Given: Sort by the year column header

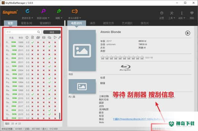Looking at the screenshot, I should pyautogui.click(x=21, y=38).
